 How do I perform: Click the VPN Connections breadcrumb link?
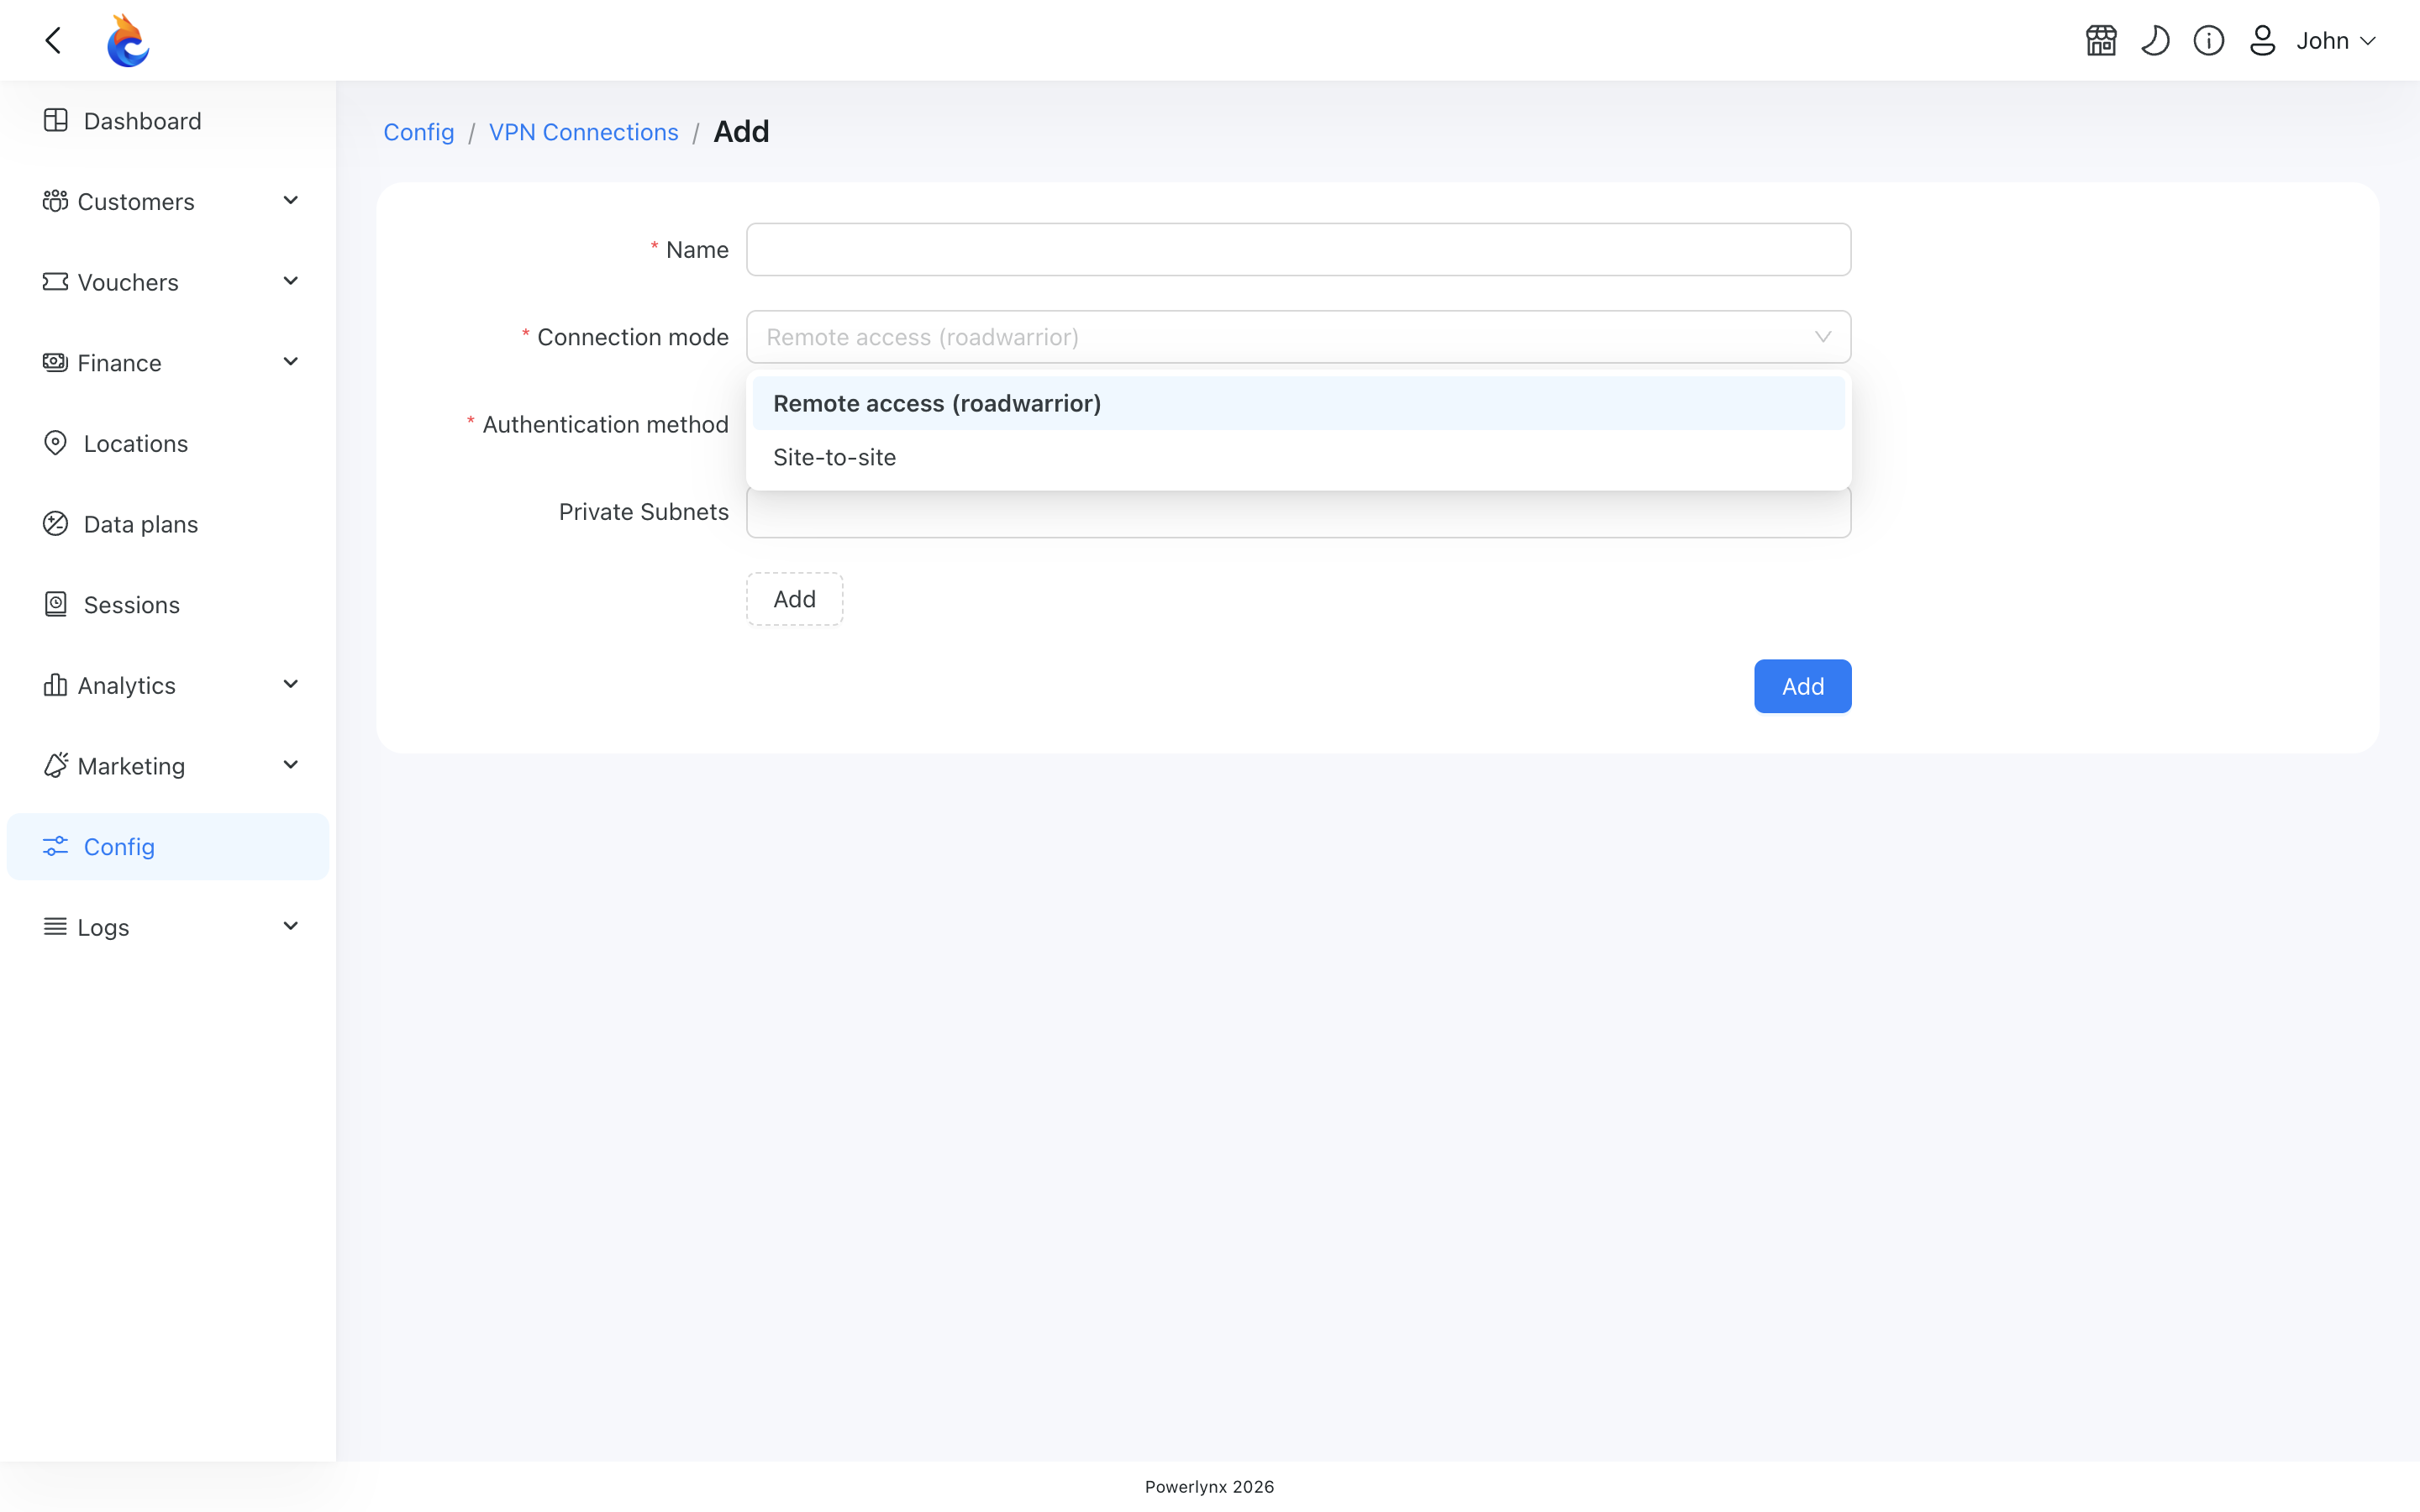[x=583, y=132]
